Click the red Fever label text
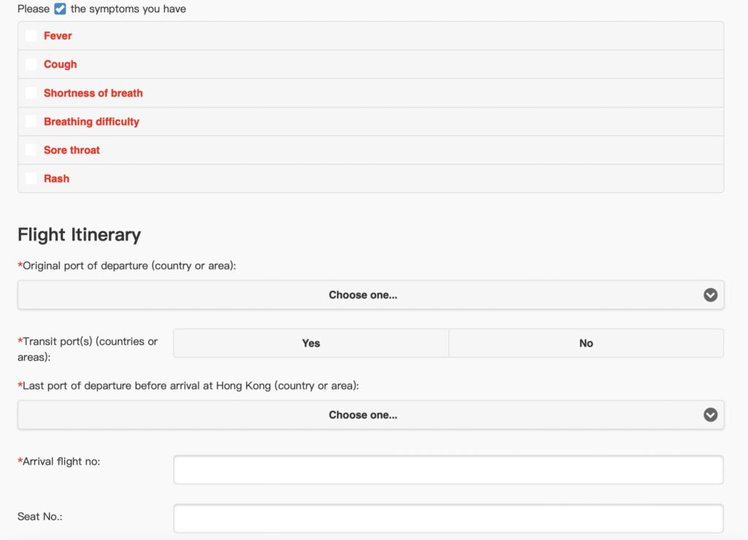This screenshot has height=540, width=748. point(58,36)
